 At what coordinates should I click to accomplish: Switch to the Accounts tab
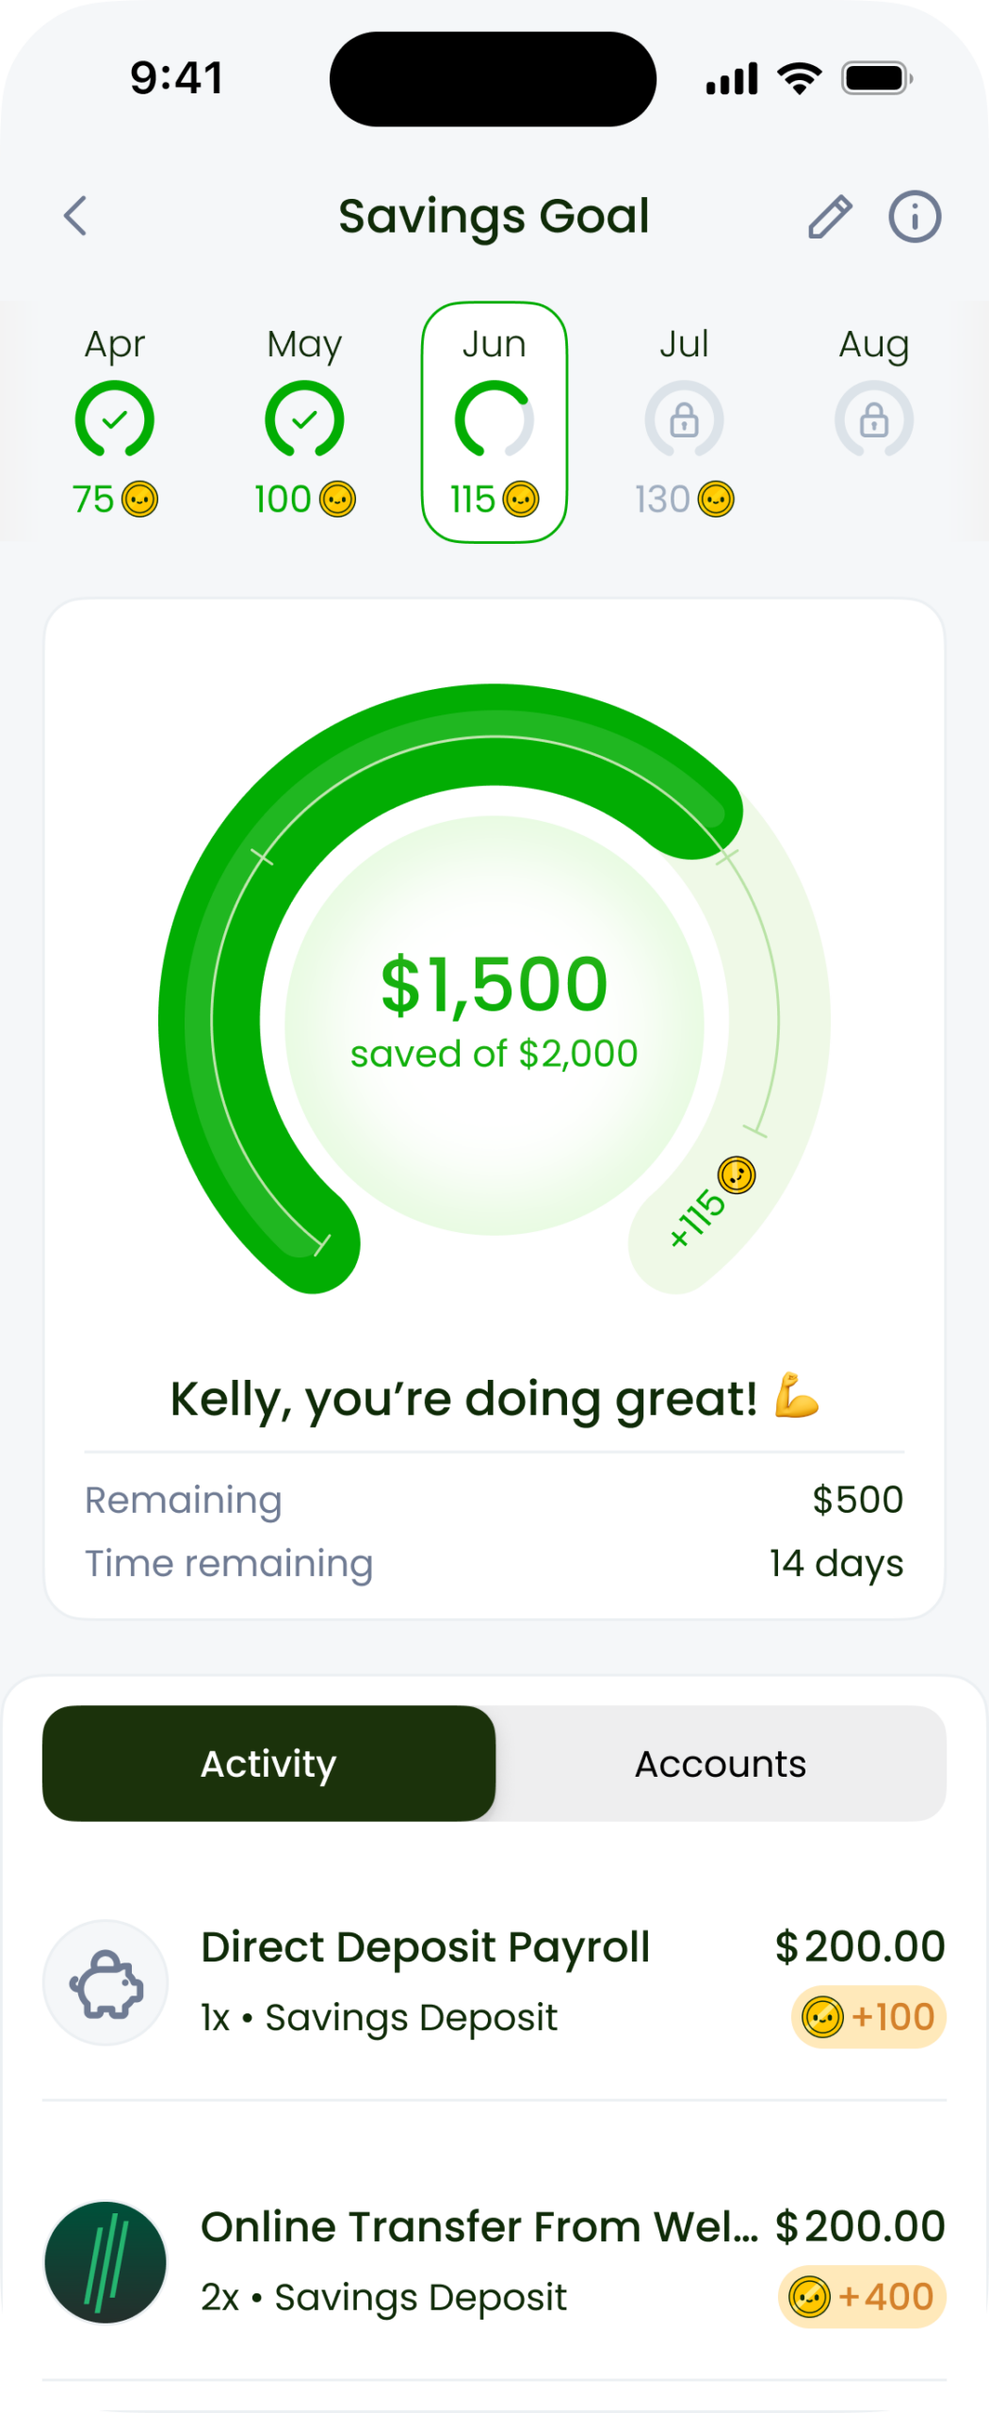pyautogui.click(x=721, y=1764)
